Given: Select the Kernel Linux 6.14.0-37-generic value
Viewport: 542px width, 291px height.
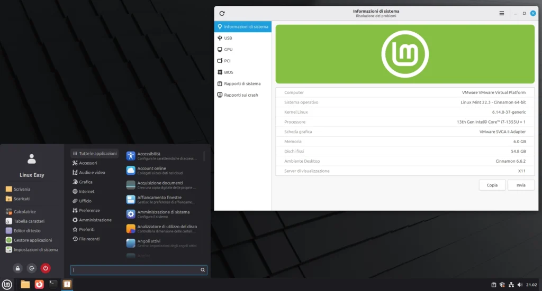Looking at the screenshot, I should tap(509, 112).
